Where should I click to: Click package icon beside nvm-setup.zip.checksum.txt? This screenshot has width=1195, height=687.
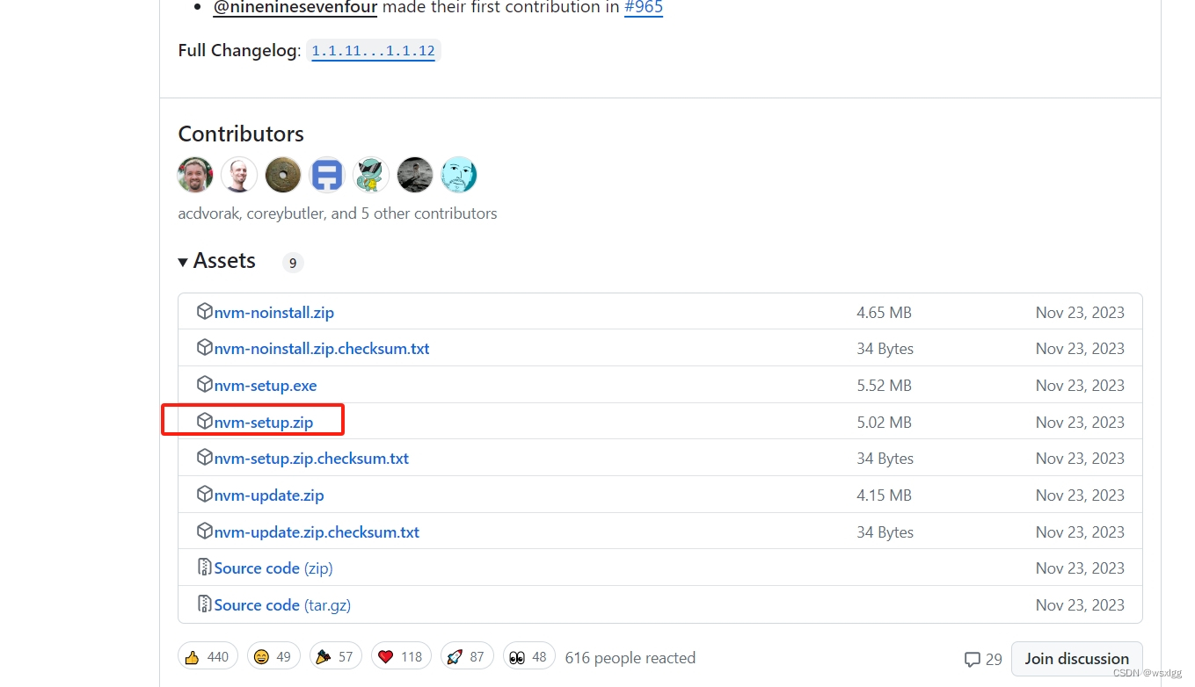pyautogui.click(x=205, y=458)
